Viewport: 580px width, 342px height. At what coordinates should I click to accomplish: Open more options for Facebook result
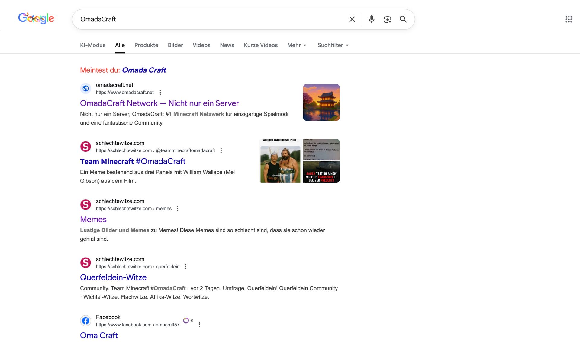click(199, 325)
